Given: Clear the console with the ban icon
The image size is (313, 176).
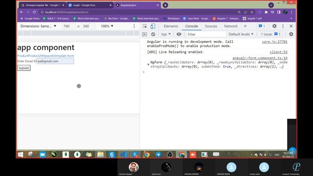Looking at the screenshot, I should click(x=153, y=34).
